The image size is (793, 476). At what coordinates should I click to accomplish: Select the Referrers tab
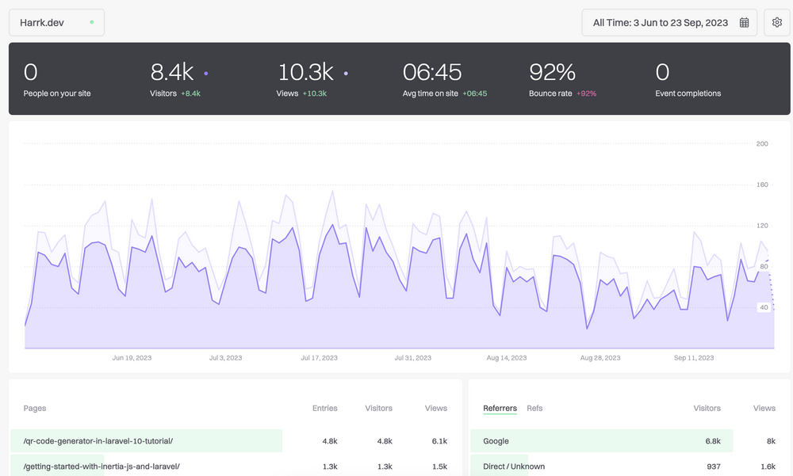pyautogui.click(x=500, y=408)
